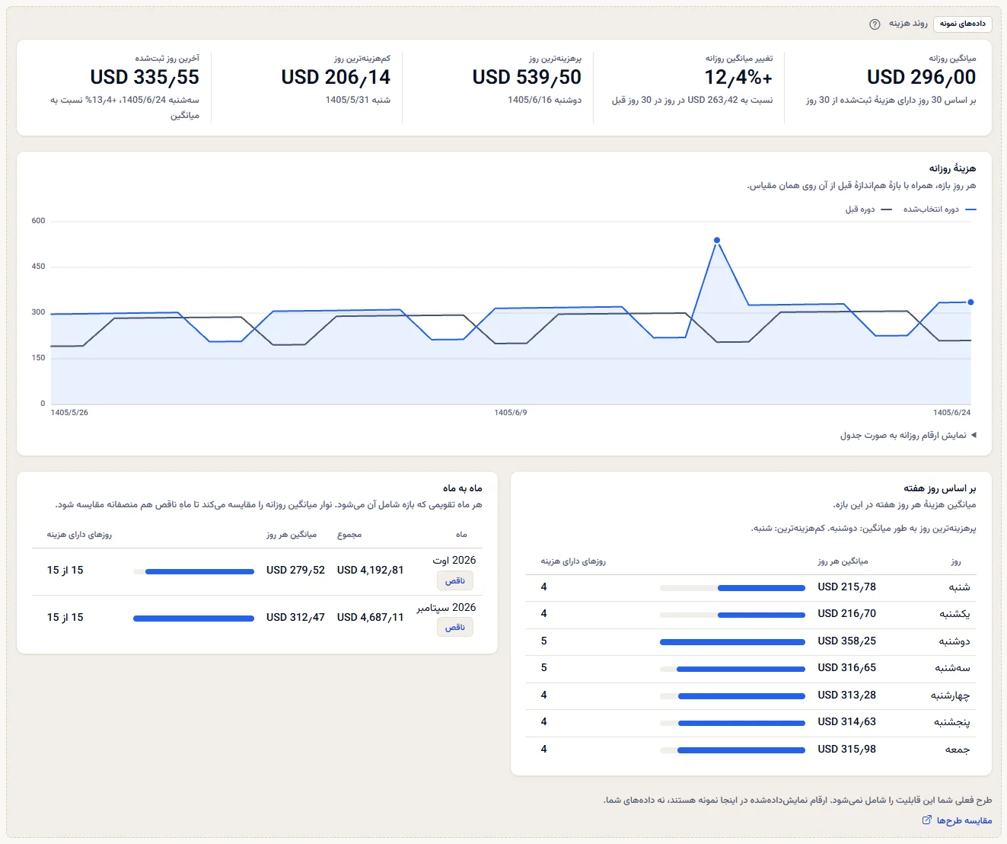The height and width of the screenshot is (844, 1007).
Task: Click "15 از 15" in the اوت 2026 row
Action: coord(65,571)
